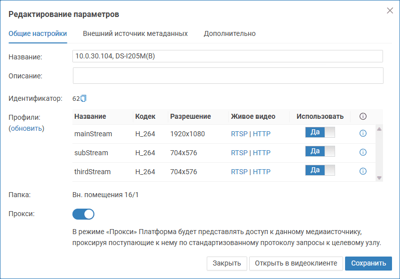Viewport: 400px width, 279px height.
Task: Disable thirdStream profile usage switch
Action: coord(320,171)
